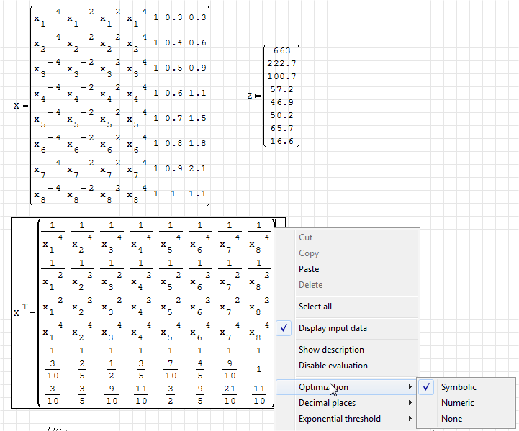The image size is (519, 431).
Task: Select Symbolic optimization mode
Action: (459, 387)
